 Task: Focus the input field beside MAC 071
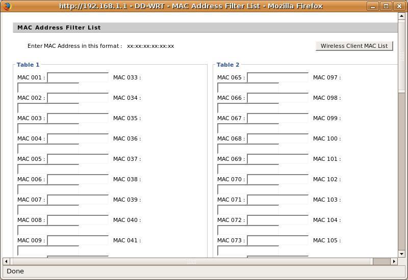[x=277, y=200]
